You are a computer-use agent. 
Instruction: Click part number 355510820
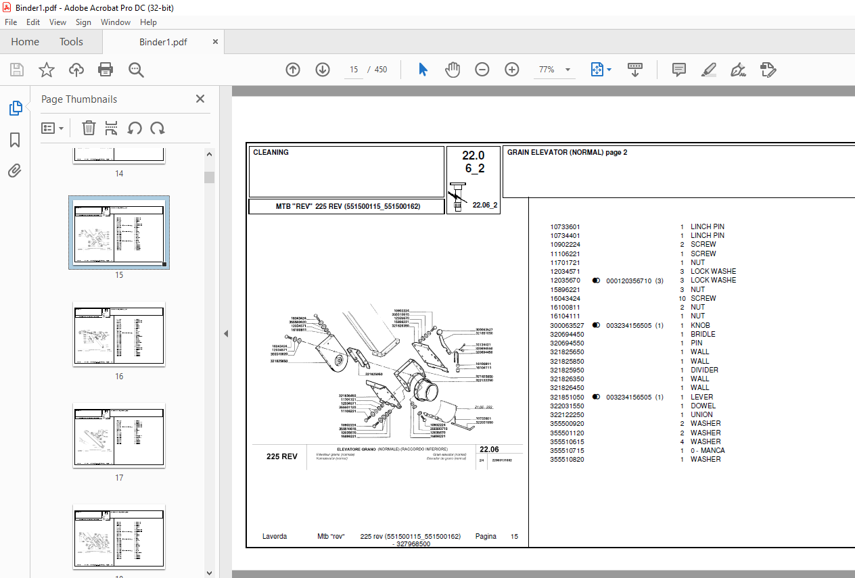(x=568, y=459)
